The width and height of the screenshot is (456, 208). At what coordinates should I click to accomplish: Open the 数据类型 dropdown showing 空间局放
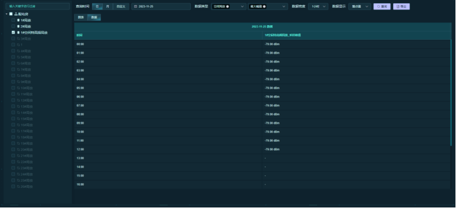(x=229, y=6)
